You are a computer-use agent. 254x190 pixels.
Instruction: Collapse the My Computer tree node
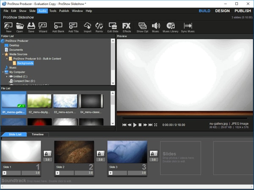[3, 72]
